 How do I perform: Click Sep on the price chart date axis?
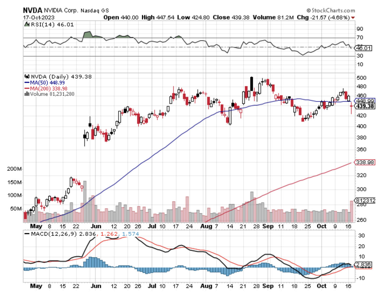(x=268, y=226)
